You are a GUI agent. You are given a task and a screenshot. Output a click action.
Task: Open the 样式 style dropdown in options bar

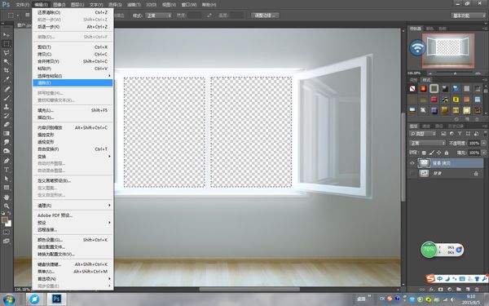point(159,16)
